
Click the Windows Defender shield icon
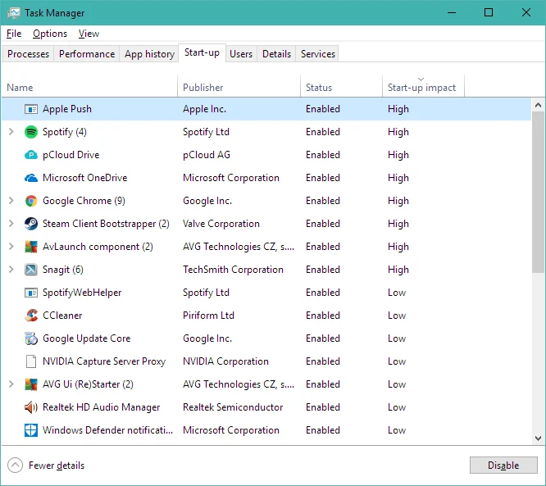pos(31,430)
